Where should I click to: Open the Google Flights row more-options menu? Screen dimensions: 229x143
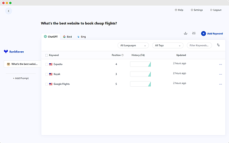tap(220, 84)
